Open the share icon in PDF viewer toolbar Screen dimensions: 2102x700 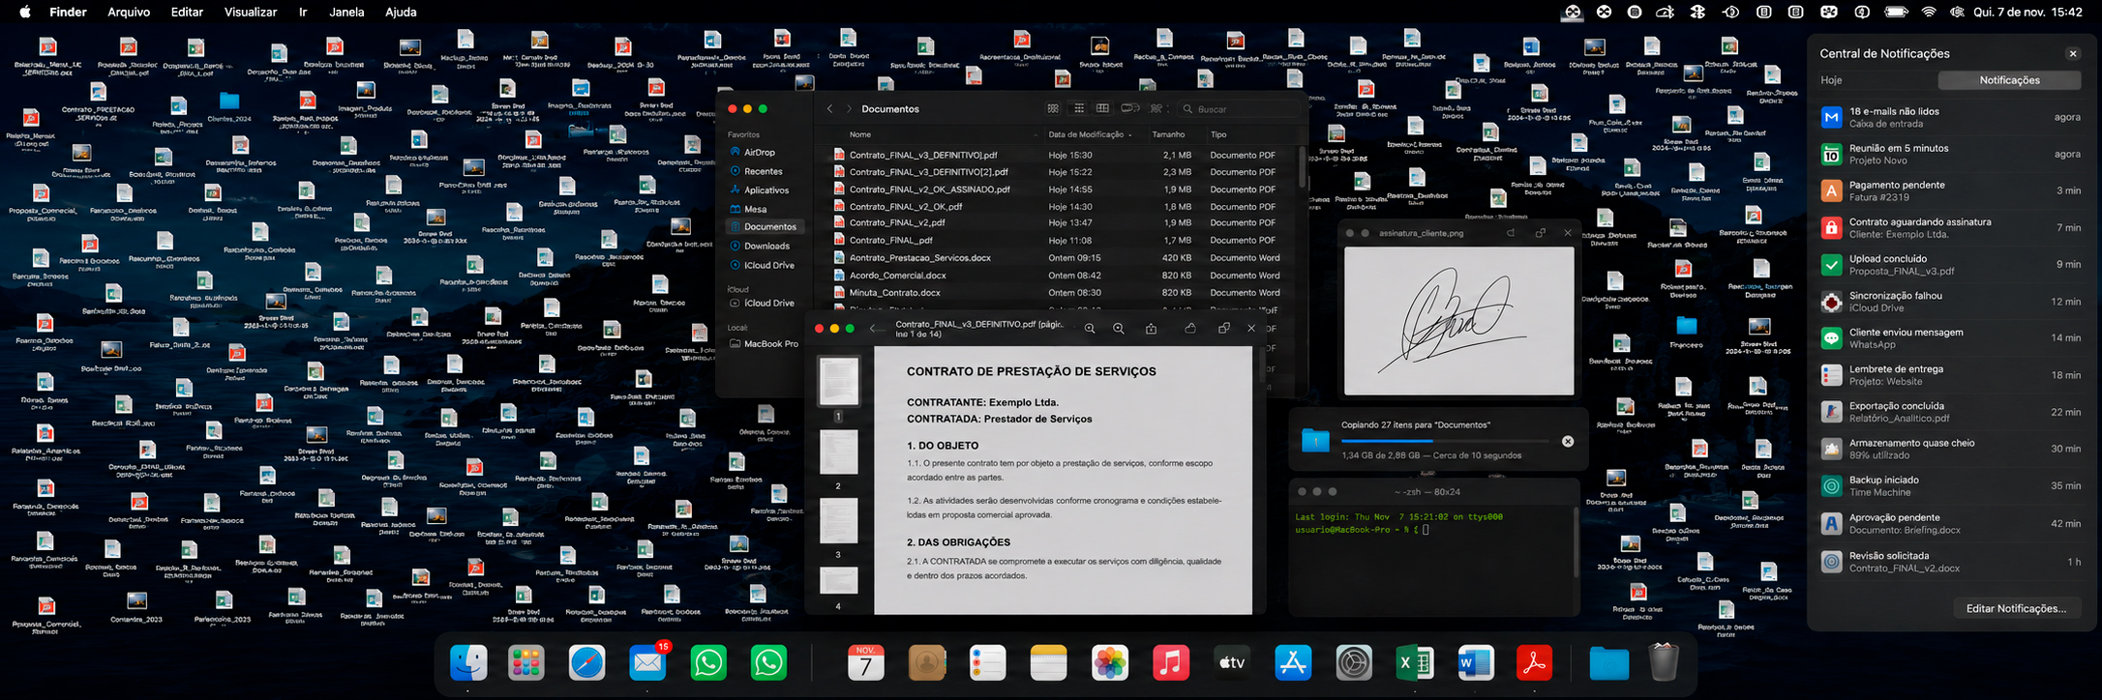(1151, 329)
